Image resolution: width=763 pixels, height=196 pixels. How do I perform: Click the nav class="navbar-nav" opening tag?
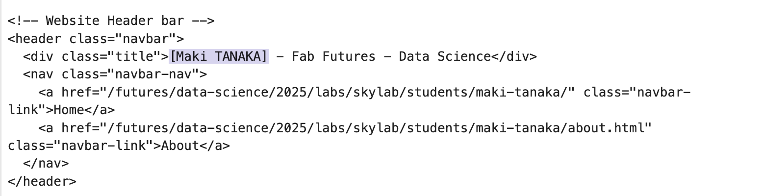115,74
